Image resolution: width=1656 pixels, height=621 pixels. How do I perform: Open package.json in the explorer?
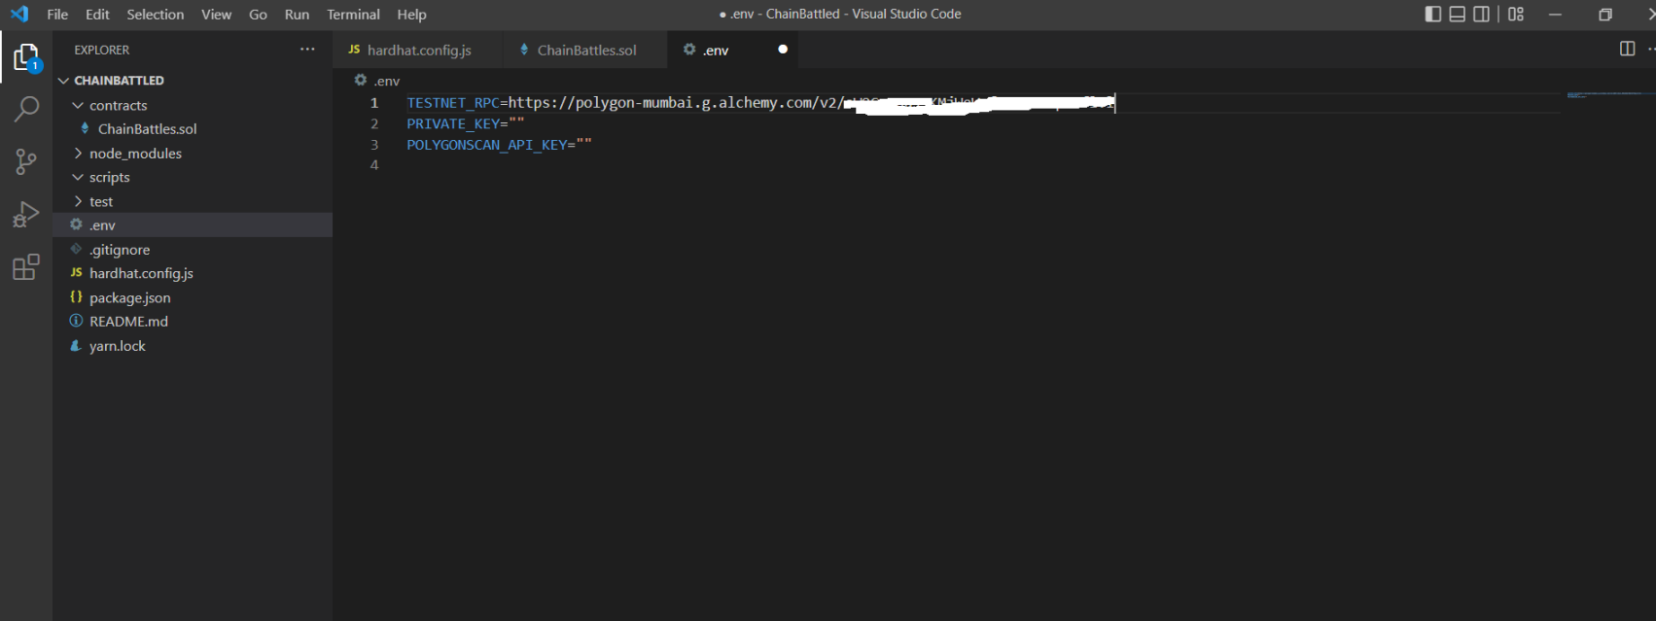pyautogui.click(x=129, y=297)
